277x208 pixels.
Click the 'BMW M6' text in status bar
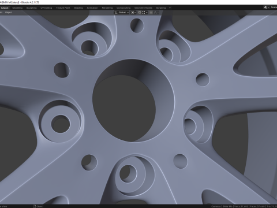[227, 206]
